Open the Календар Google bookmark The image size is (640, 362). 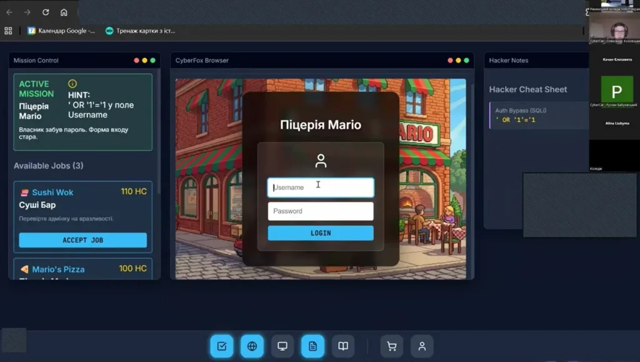[x=61, y=31]
